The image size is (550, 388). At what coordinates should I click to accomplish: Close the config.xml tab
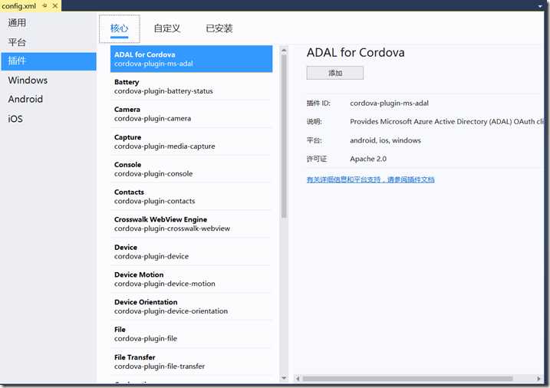(x=55, y=5)
